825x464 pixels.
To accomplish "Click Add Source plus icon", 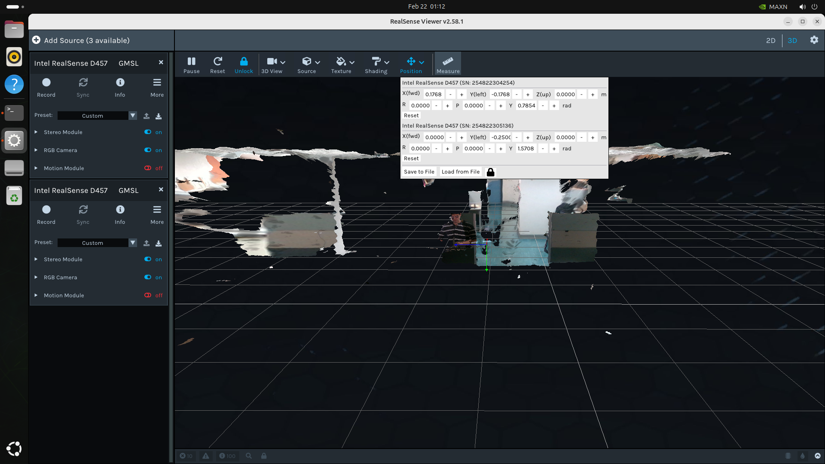I will point(37,40).
